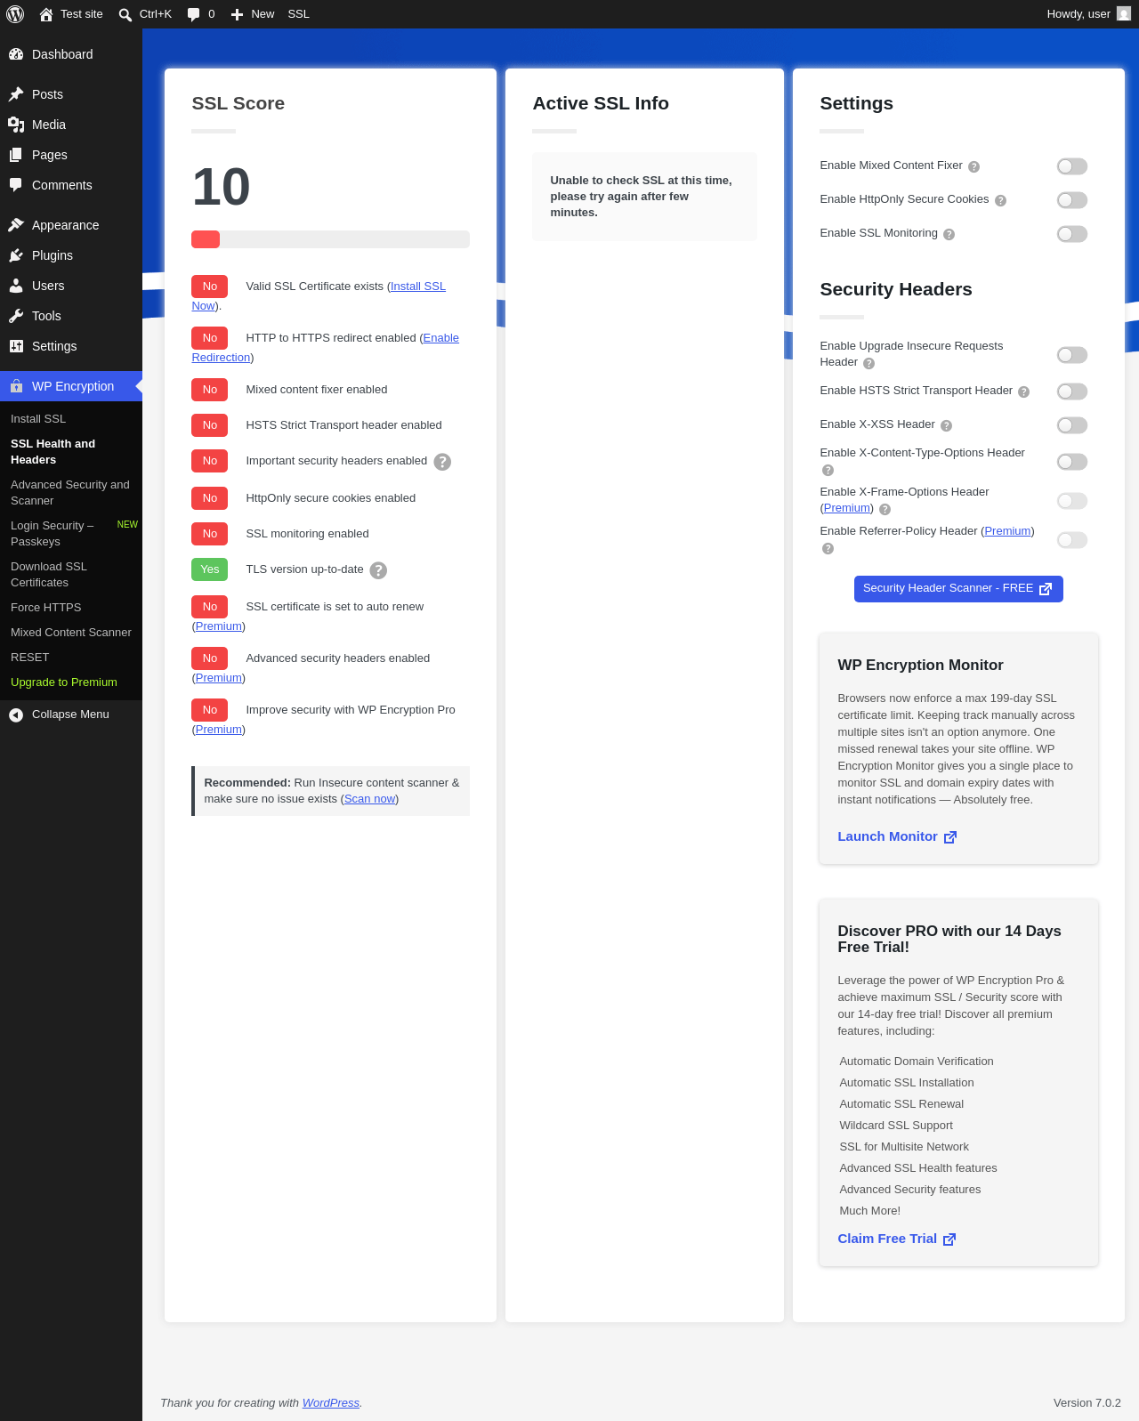Image resolution: width=1139 pixels, height=1421 pixels.
Task: Click help icon beside TLS version up-to-date
Action: [378, 570]
